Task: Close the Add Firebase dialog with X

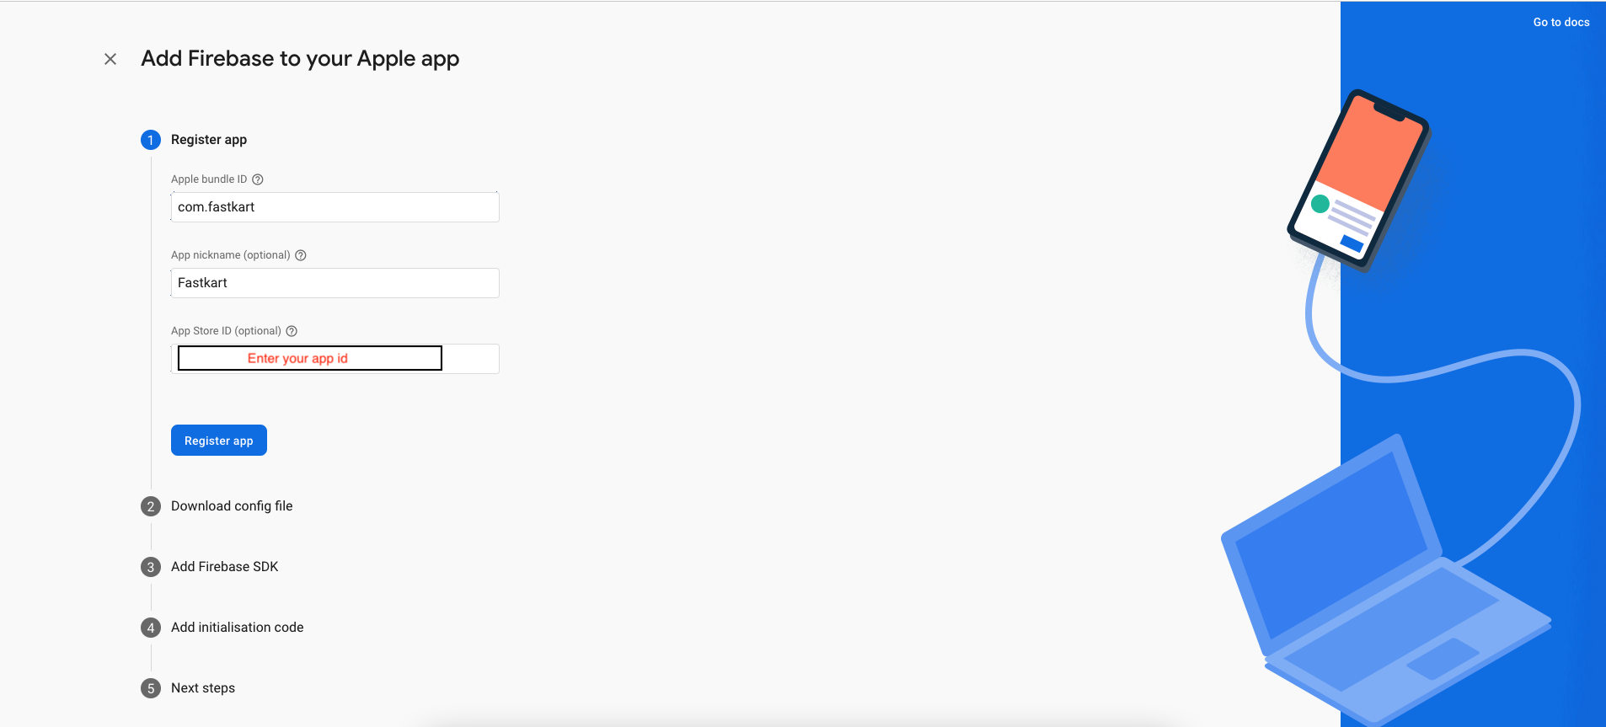Action: coord(110,59)
